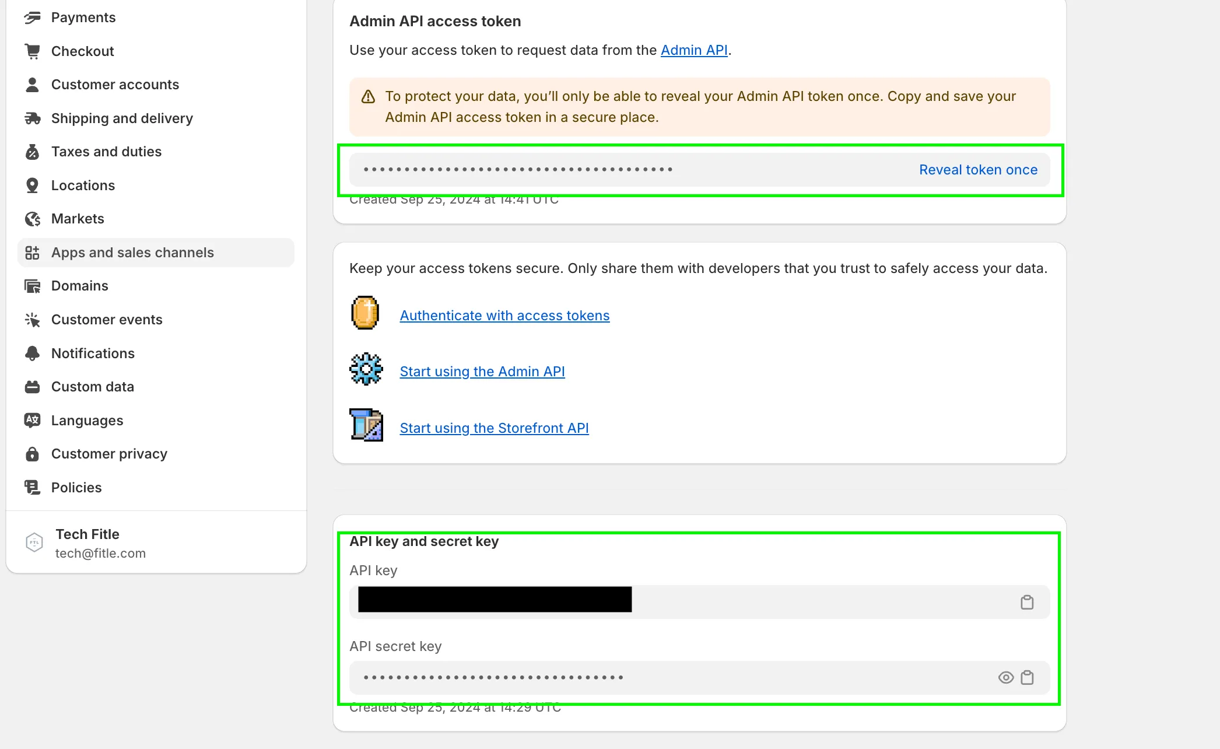This screenshot has width=1220, height=749.
Task: Click the Checkout sidebar icon
Action: (34, 51)
